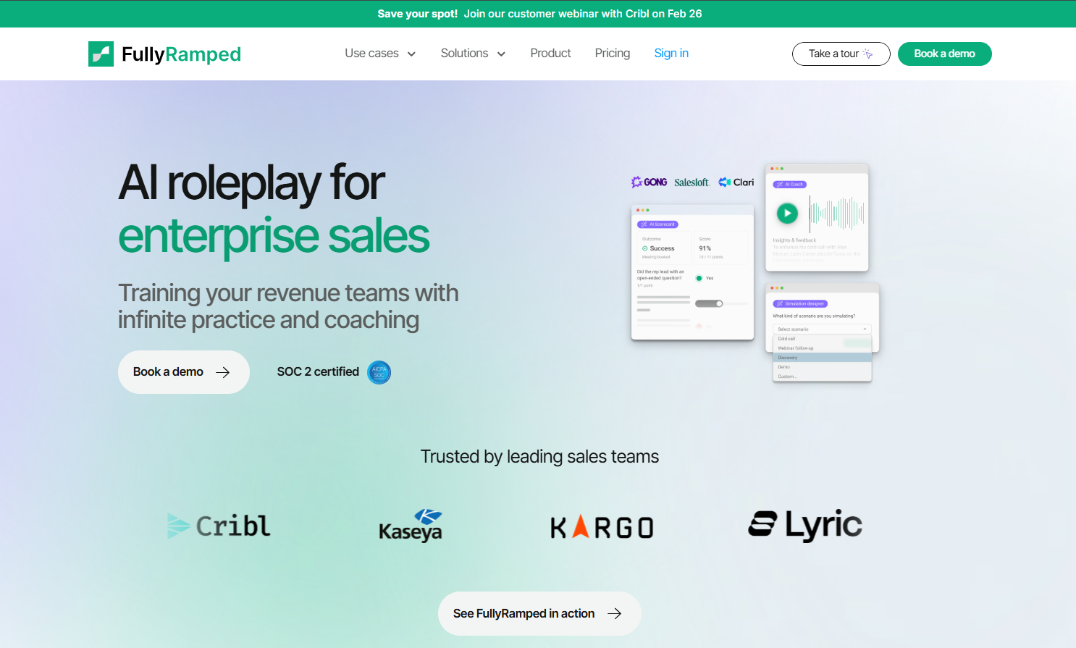Click the Simulation designer purple badge
This screenshot has width=1076, height=648.
(800, 304)
